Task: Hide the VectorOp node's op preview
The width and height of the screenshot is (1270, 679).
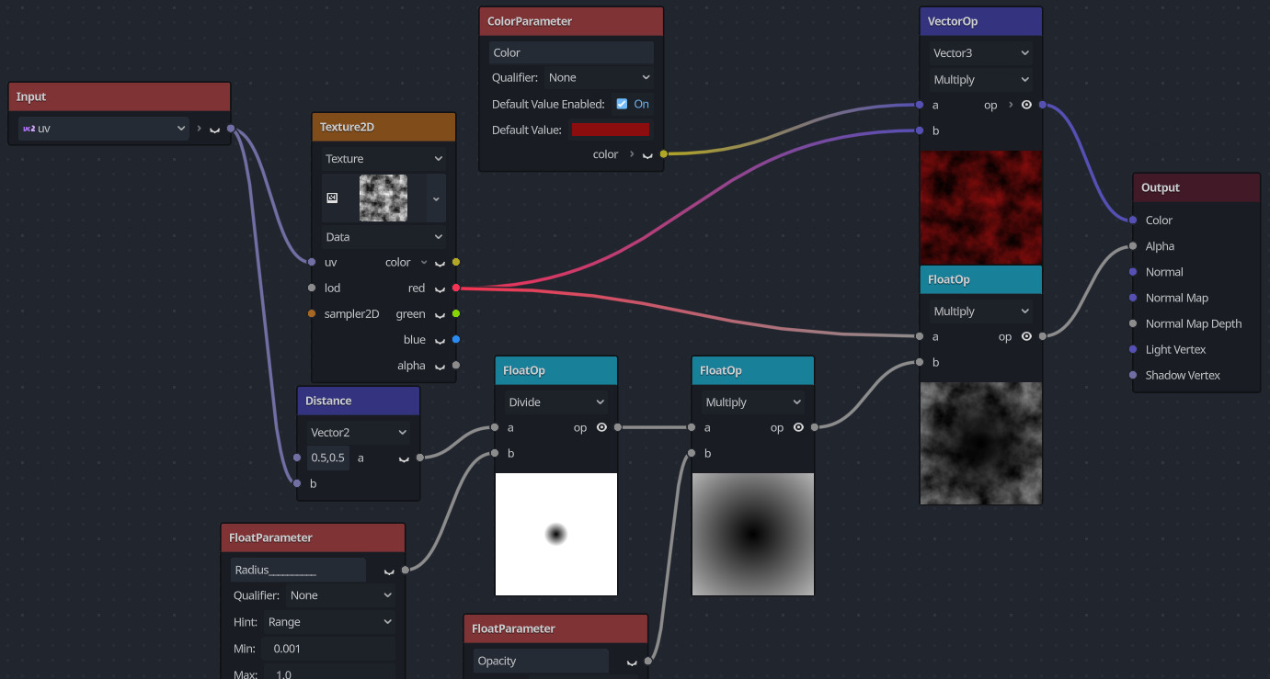Action: (x=1026, y=105)
